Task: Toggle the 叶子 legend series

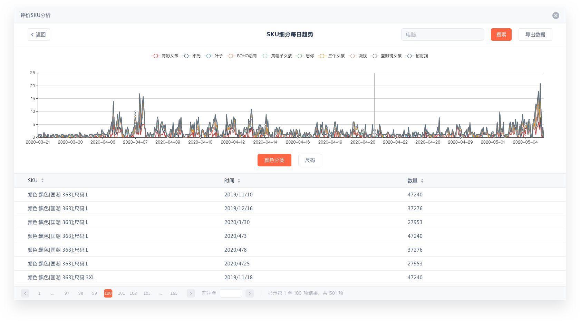Action: (214, 56)
